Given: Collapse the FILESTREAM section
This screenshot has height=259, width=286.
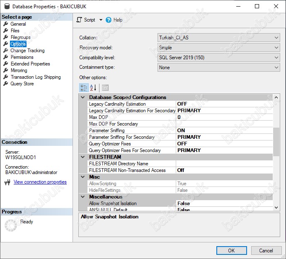Looking at the screenshot, I should 83,157.
